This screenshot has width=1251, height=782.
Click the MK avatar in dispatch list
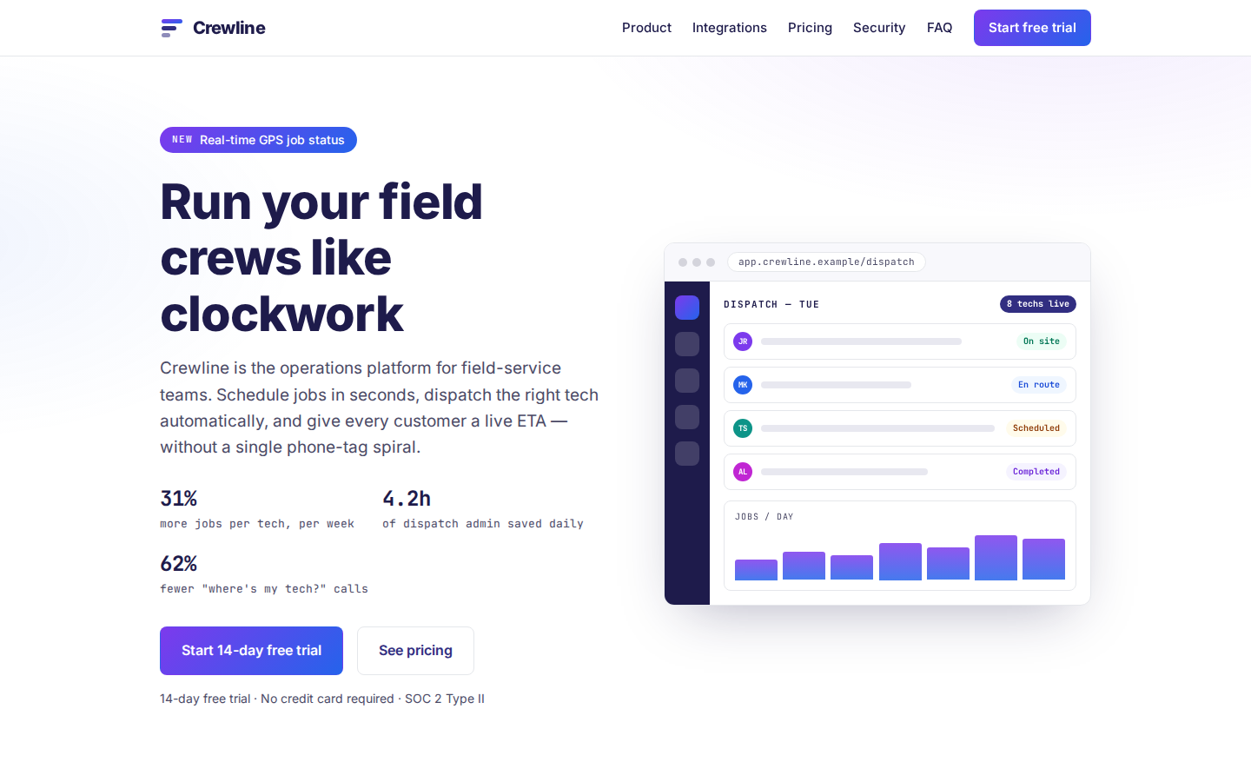coord(743,385)
